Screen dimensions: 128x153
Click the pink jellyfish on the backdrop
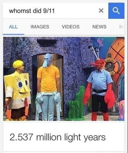click(x=100, y=42)
